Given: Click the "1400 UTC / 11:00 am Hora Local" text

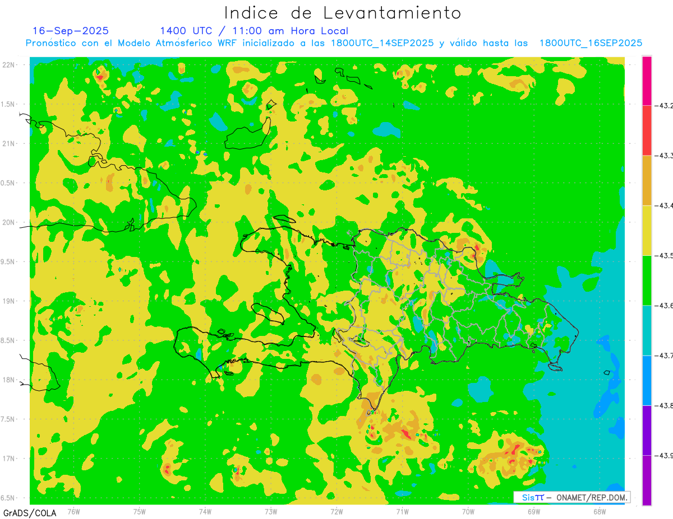Looking at the screenshot, I should (253, 31).
